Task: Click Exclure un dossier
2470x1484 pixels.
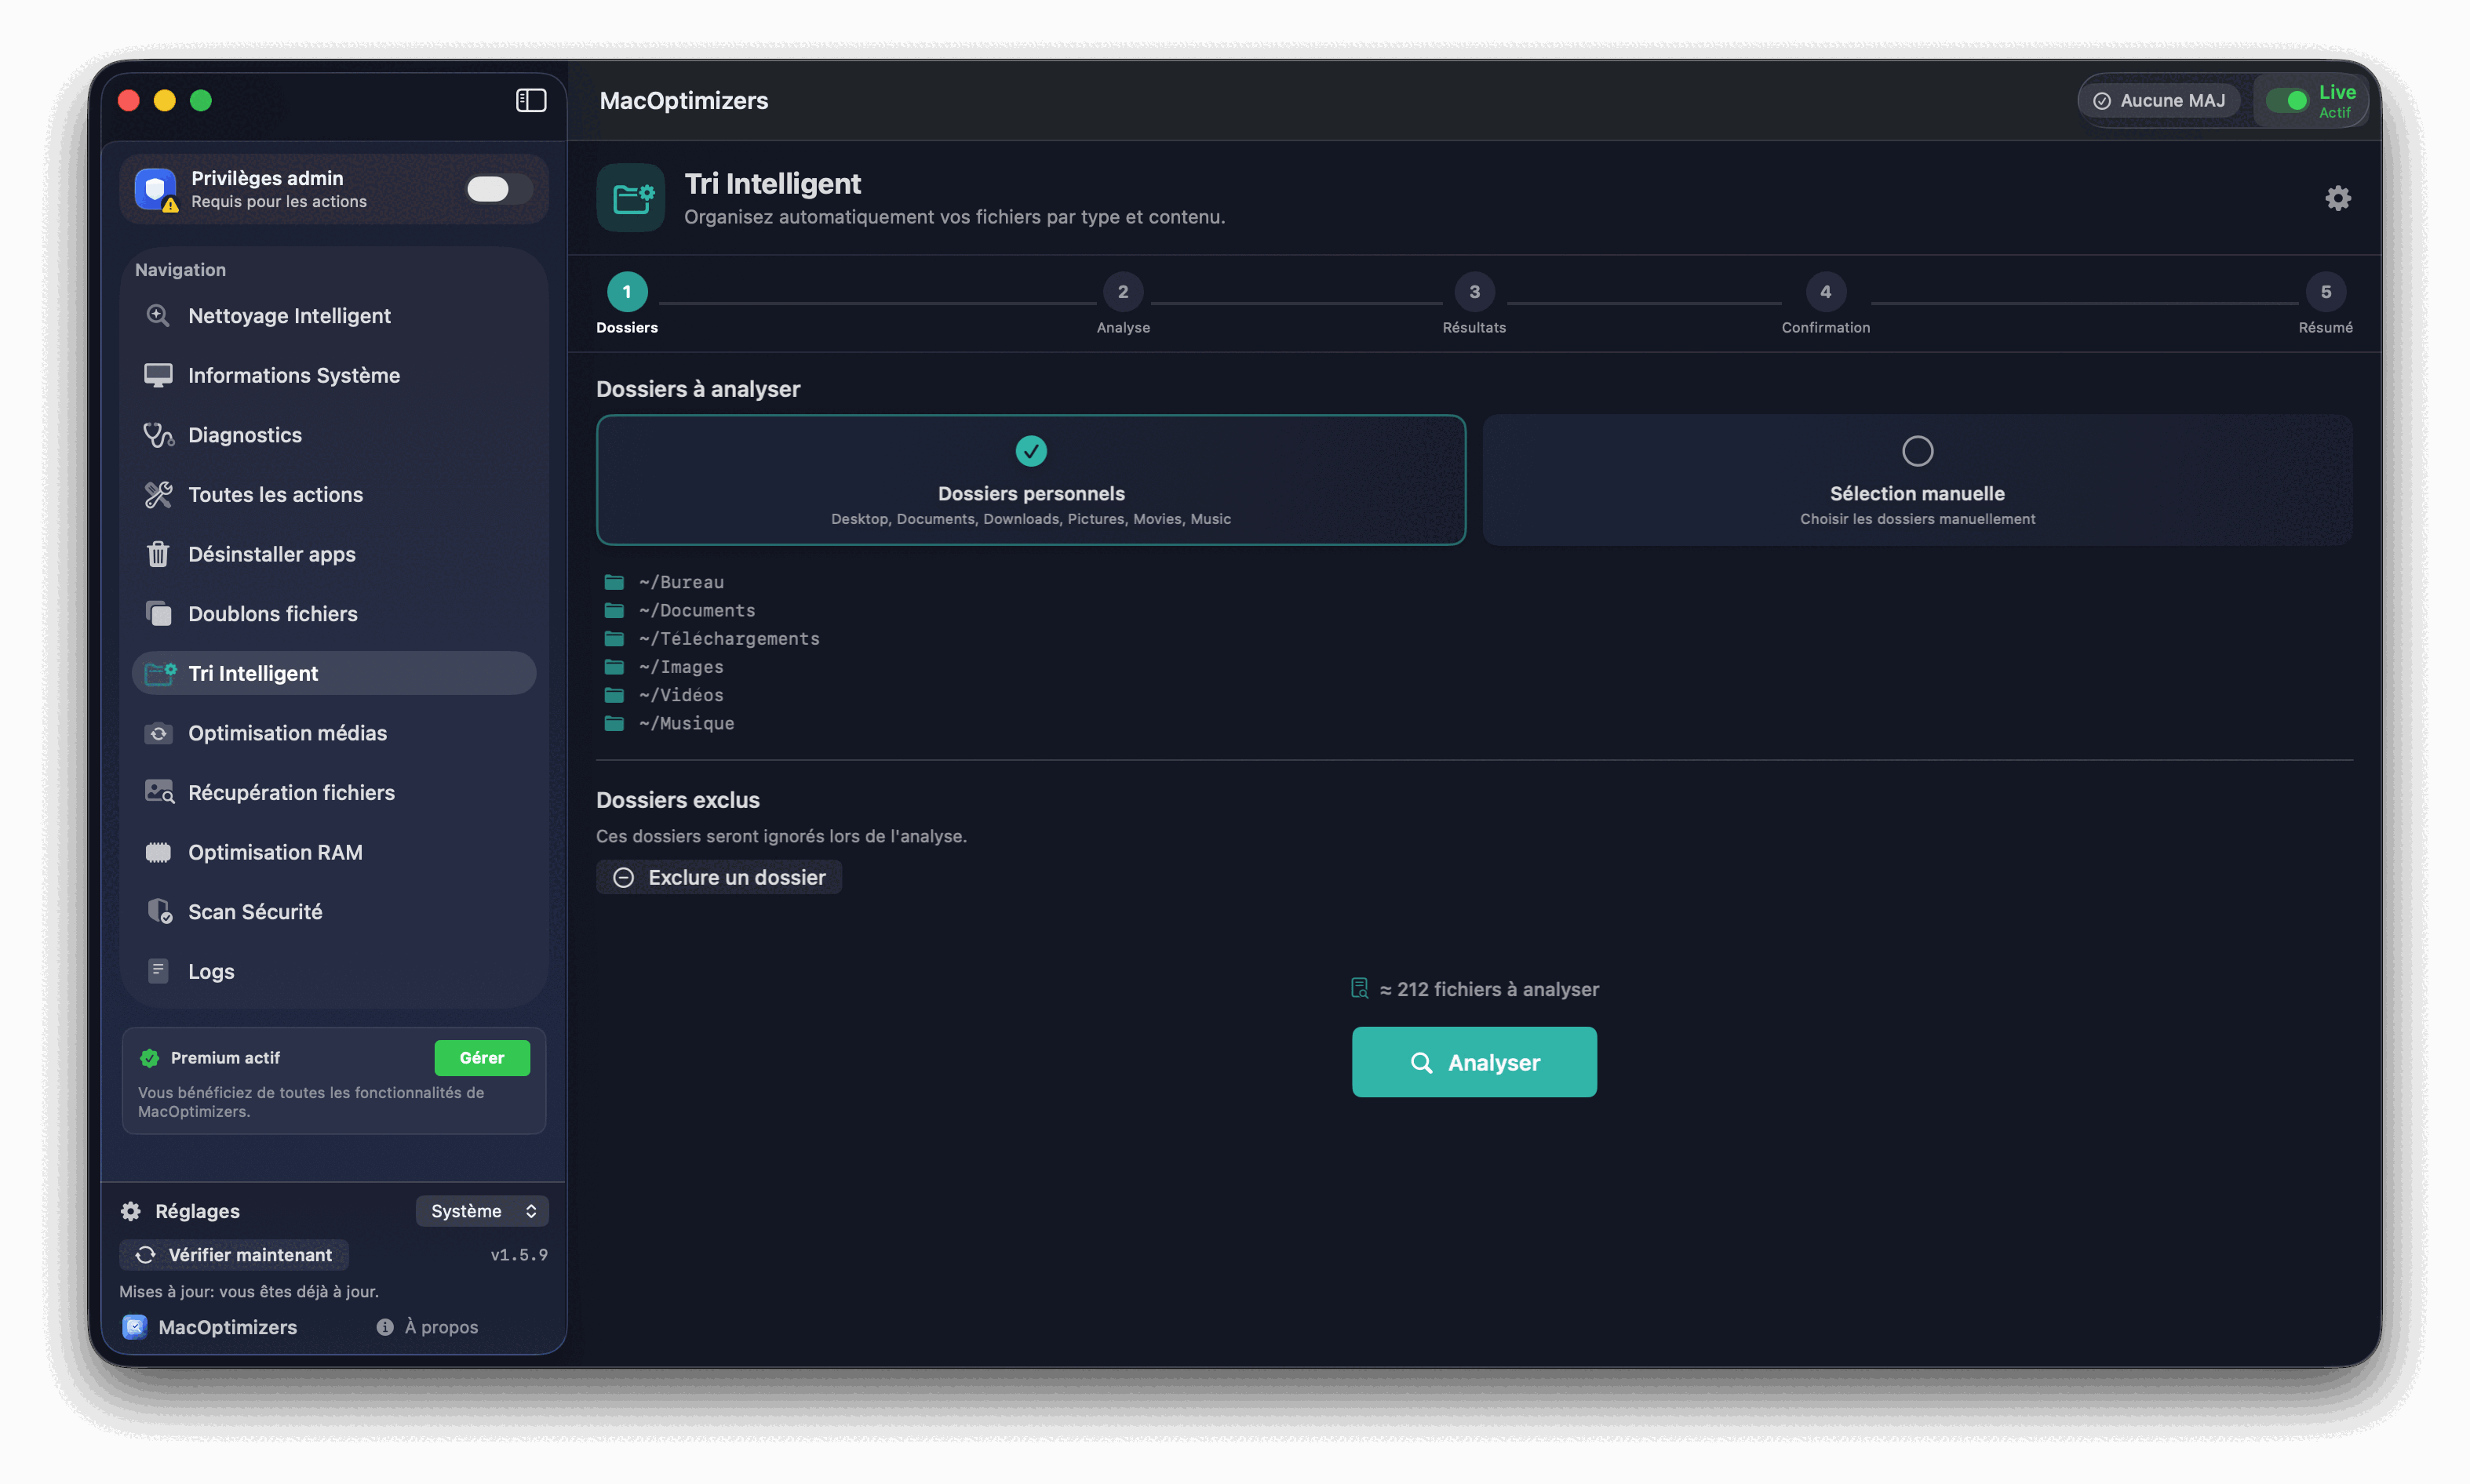Action: 718,877
